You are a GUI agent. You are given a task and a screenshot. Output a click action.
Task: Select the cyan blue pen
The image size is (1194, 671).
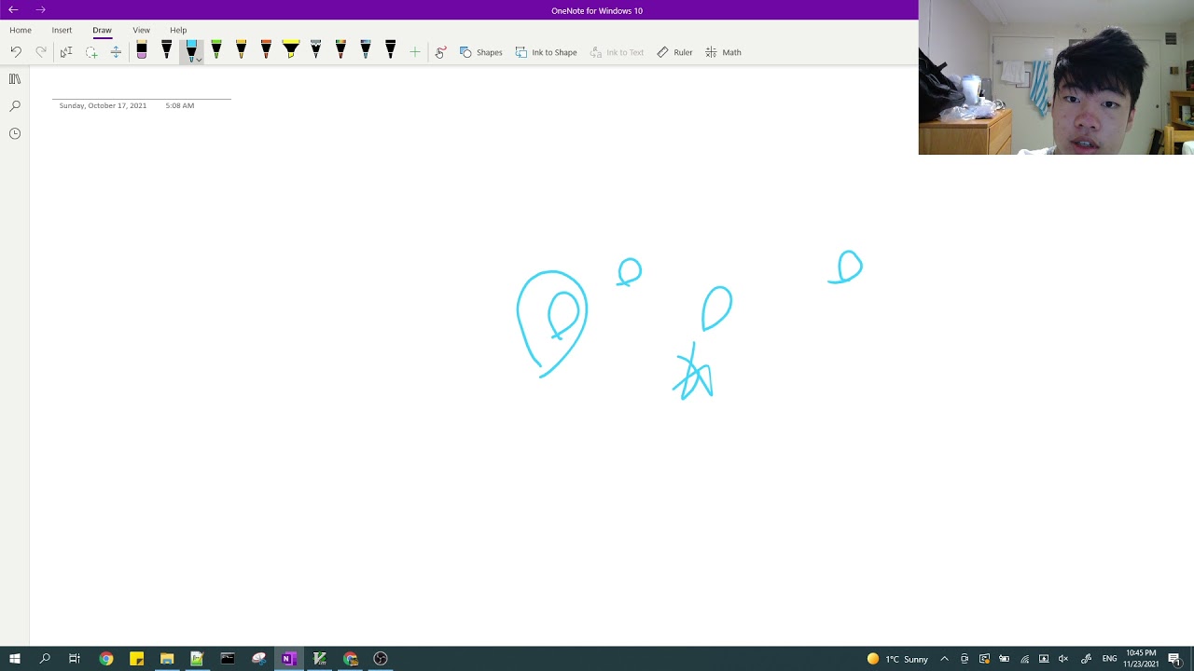coord(190,50)
